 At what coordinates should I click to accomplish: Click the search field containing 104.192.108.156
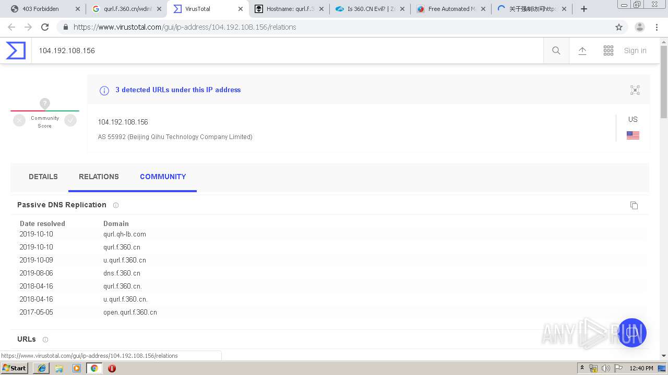(x=287, y=51)
